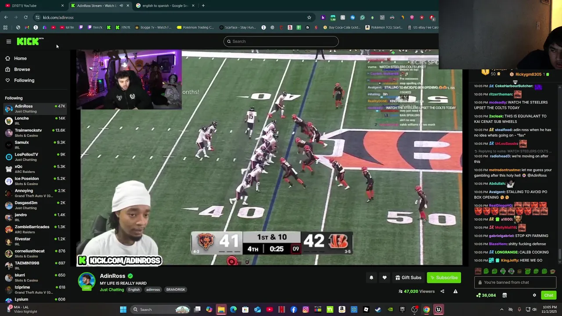Open the chat settings gear icon

coord(534,295)
